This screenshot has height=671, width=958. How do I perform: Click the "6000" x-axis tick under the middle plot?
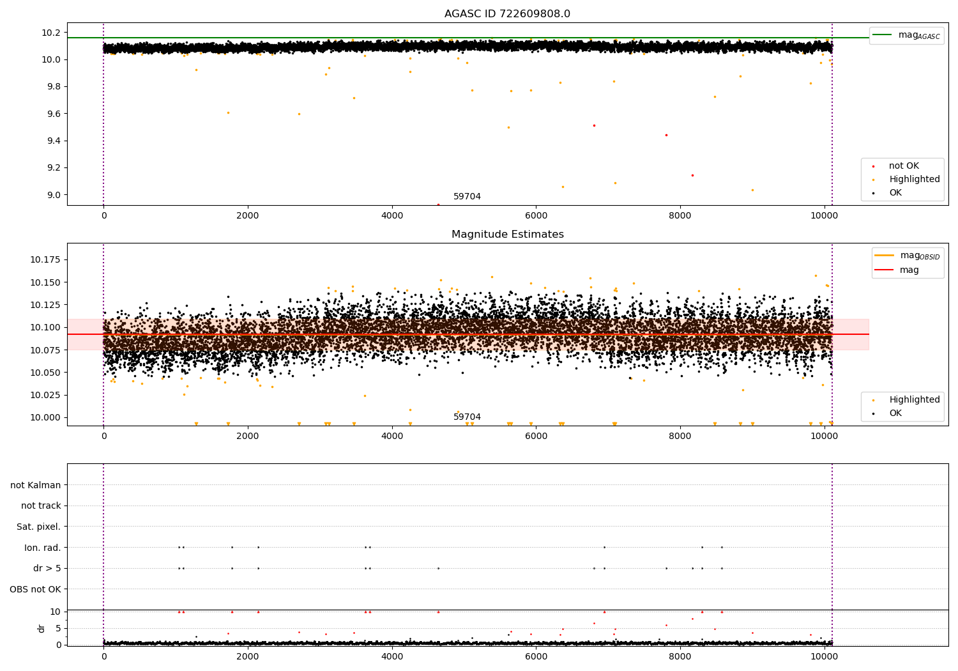tap(536, 436)
